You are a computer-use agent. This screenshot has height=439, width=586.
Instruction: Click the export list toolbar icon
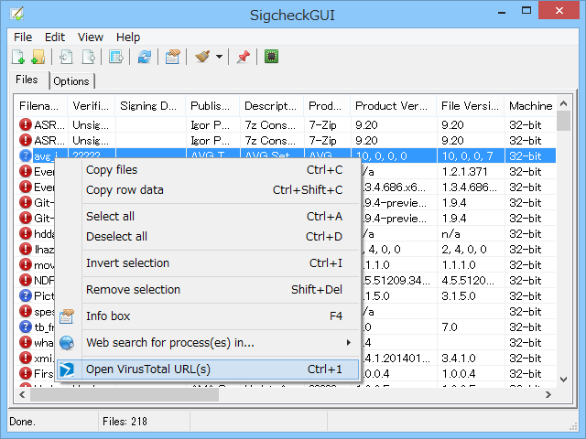pos(88,57)
